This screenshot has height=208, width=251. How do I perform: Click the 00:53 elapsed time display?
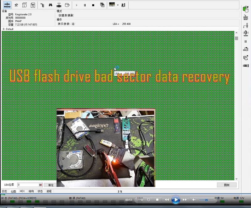(x=129, y=200)
